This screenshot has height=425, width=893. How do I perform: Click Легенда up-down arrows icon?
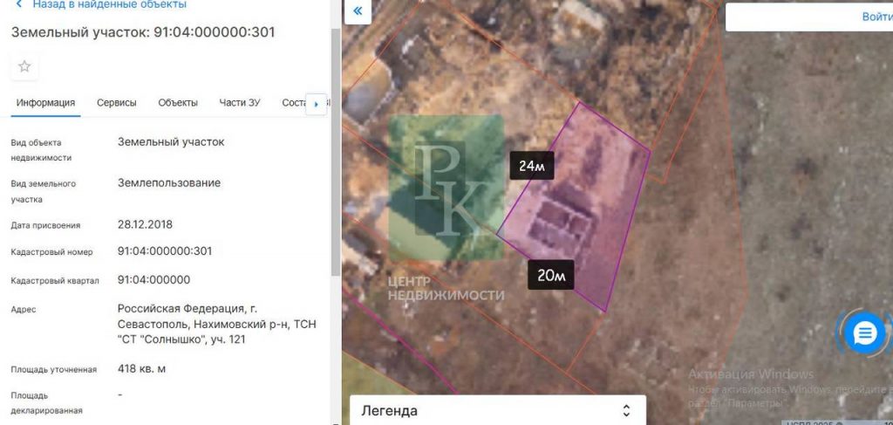click(x=626, y=411)
